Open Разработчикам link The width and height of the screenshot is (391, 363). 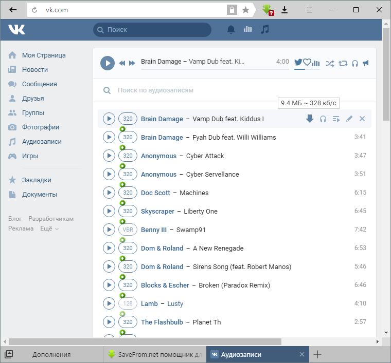click(x=51, y=219)
